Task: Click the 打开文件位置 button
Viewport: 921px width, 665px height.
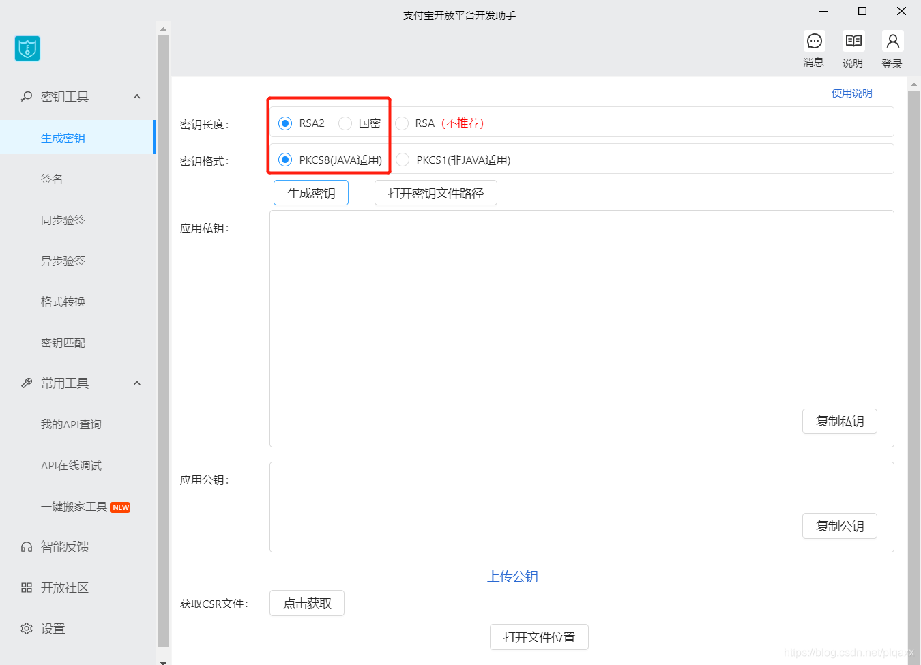Action: coord(539,637)
